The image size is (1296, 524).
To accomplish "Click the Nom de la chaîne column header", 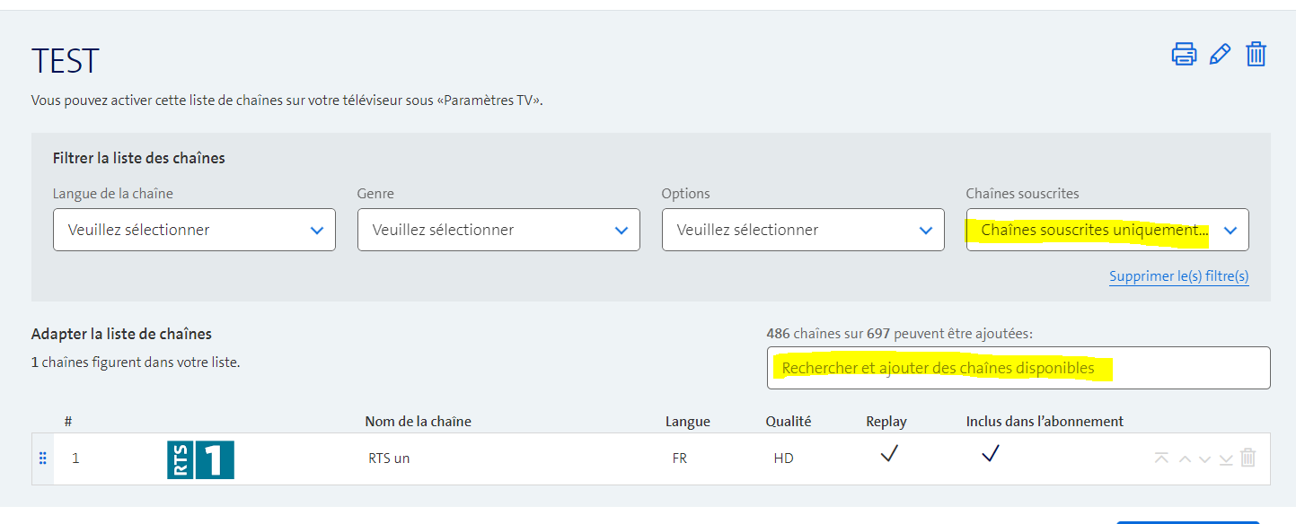I will click(x=418, y=422).
